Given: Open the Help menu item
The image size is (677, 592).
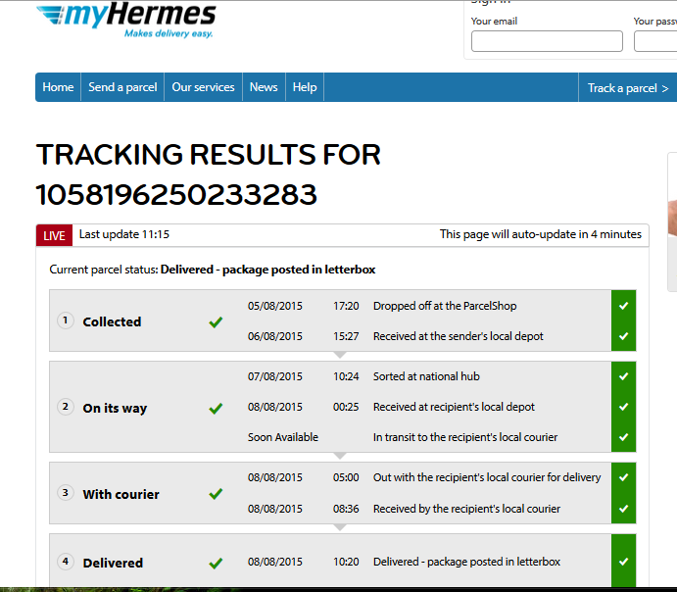Looking at the screenshot, I should pyautogui.click(x=305, y=87).
